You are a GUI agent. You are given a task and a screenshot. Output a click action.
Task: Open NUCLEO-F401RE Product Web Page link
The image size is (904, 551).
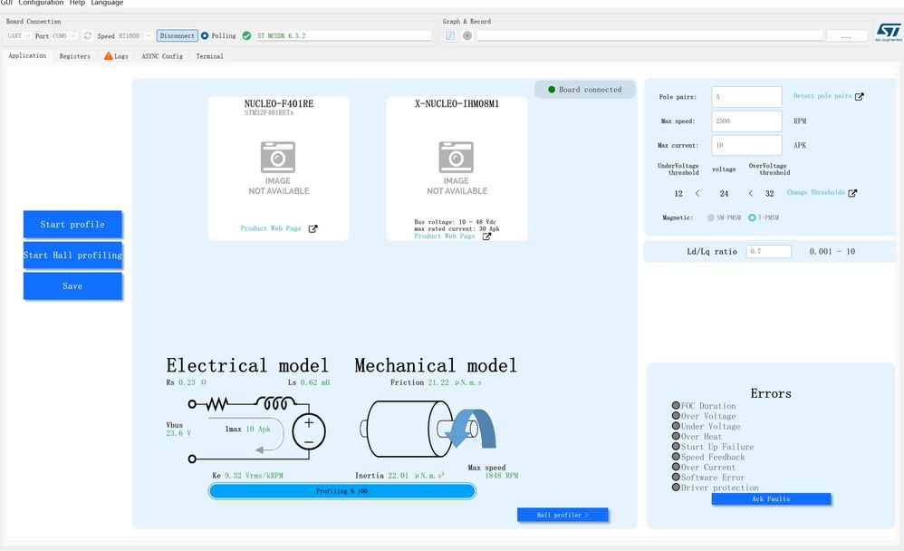tap(271, 228)
